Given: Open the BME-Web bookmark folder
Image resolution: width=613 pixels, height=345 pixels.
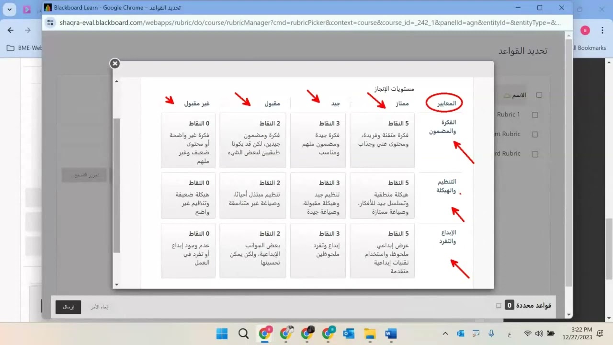Looking at the screenshot, I should click(x=25, y=48).
